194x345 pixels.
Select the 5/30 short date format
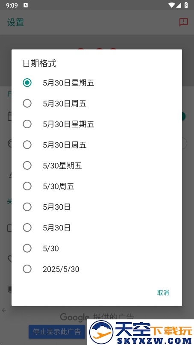pyautogui.click(x=97, y=248)
